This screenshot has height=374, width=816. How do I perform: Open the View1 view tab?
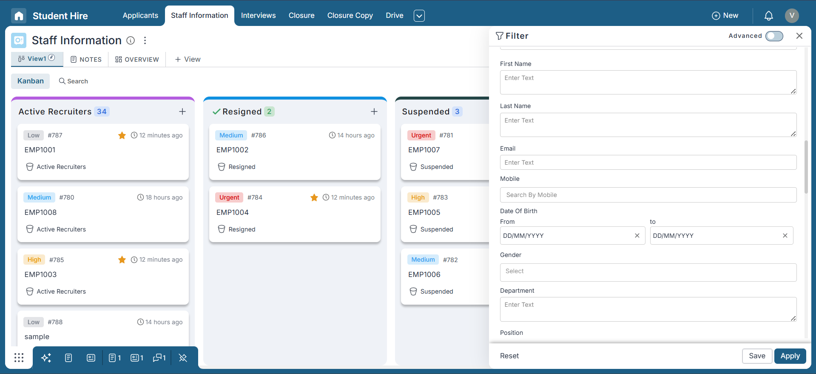click(x=37, y=59)
